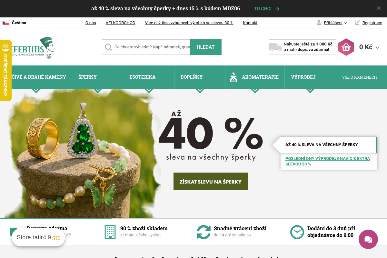The height and width of the screenshot is (258, 387).
Task: Expand the ŠPERKY category chevron
Action: tap(98, 91)
